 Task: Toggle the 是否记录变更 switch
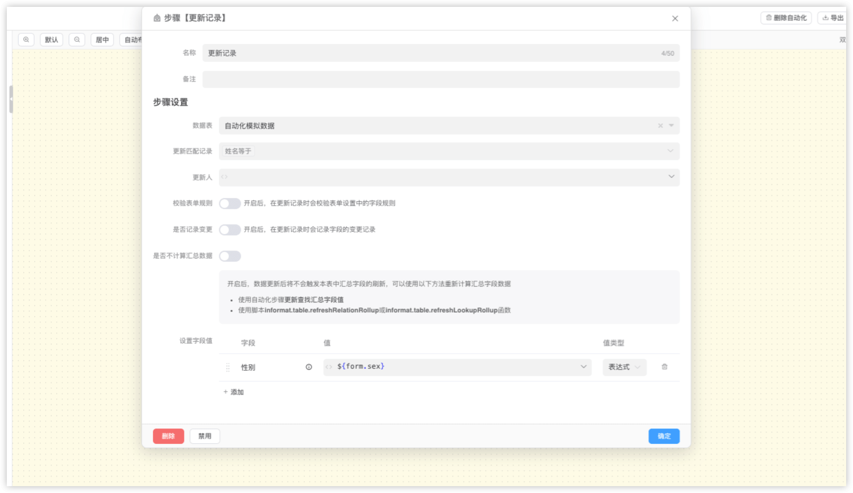click(x=230, y=230)
